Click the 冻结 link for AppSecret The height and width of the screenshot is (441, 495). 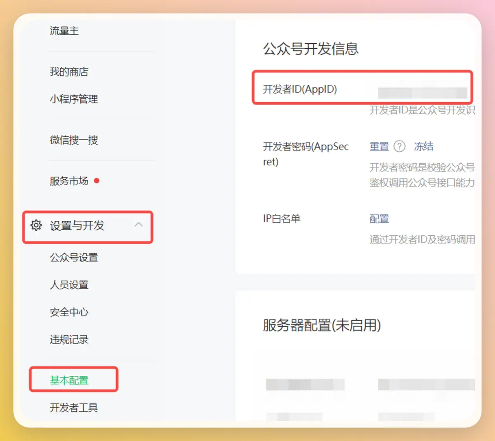tap(424, 146)
